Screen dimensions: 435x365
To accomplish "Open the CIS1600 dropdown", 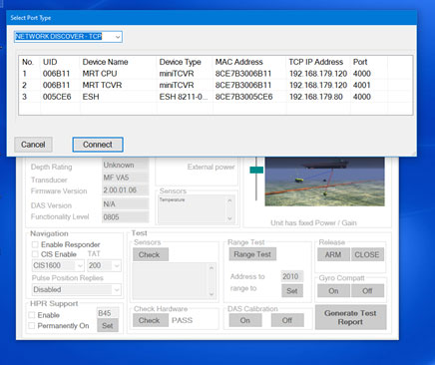I will pos(58,265).
